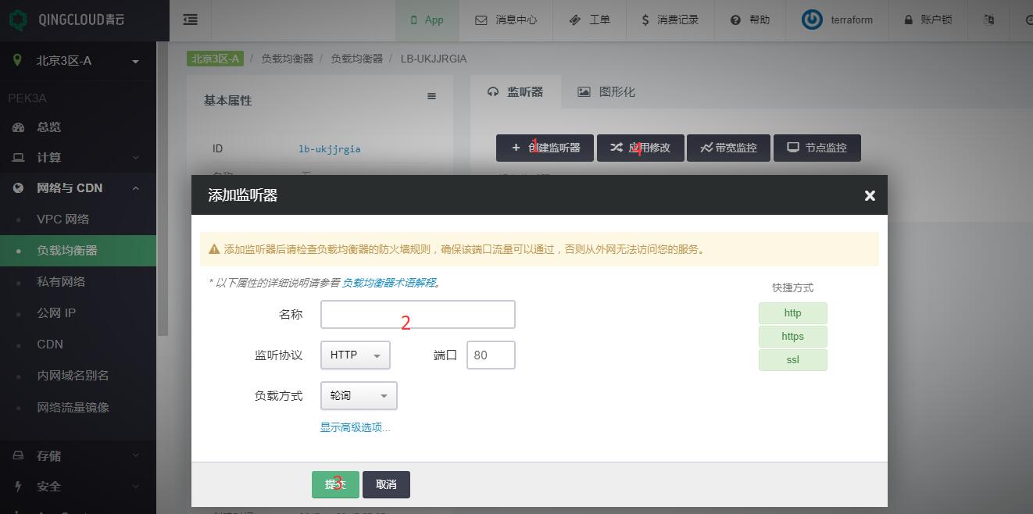
Task: Close the 添加监听器 dialog
Action: pyautogui.click(x=870, y=195)
